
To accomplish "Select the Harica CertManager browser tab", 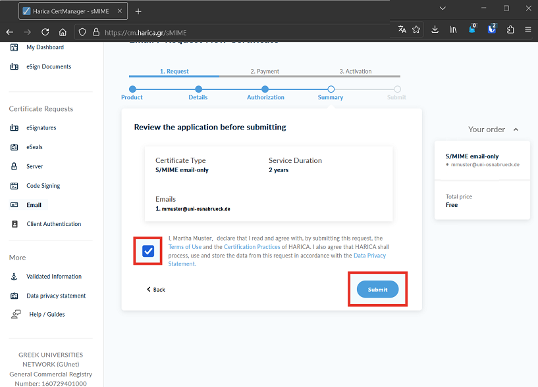I will [x=73, y=11].
